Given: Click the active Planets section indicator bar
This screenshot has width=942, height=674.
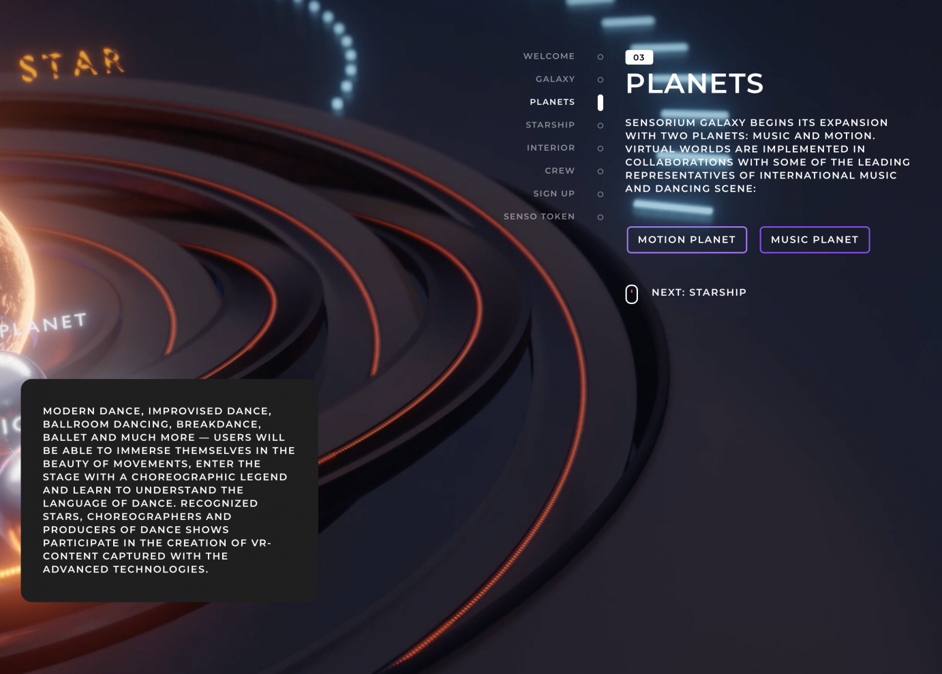Looking at the screenshot, I should [600, 102].
